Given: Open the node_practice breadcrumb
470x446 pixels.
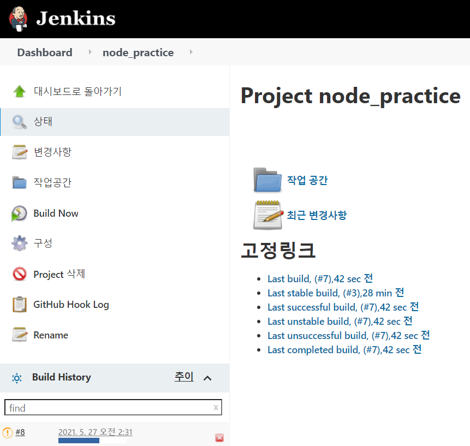Looking at the screenshot, I should click(138, 52).
